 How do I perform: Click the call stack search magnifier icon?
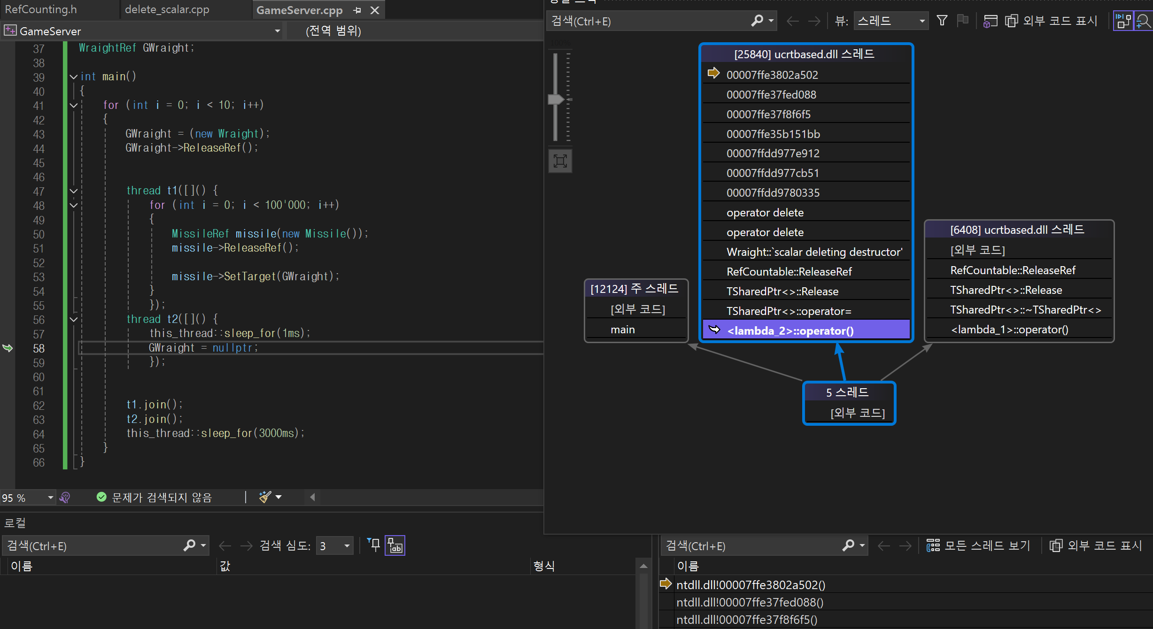848,545
